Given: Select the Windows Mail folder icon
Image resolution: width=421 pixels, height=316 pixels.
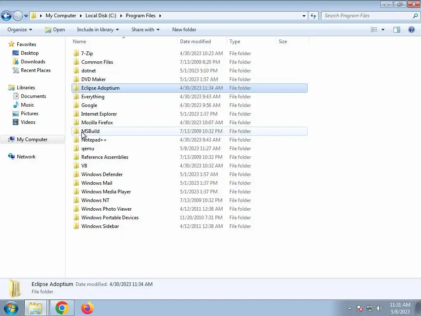Looking at the screenshot, I should [x=76, y=183].
